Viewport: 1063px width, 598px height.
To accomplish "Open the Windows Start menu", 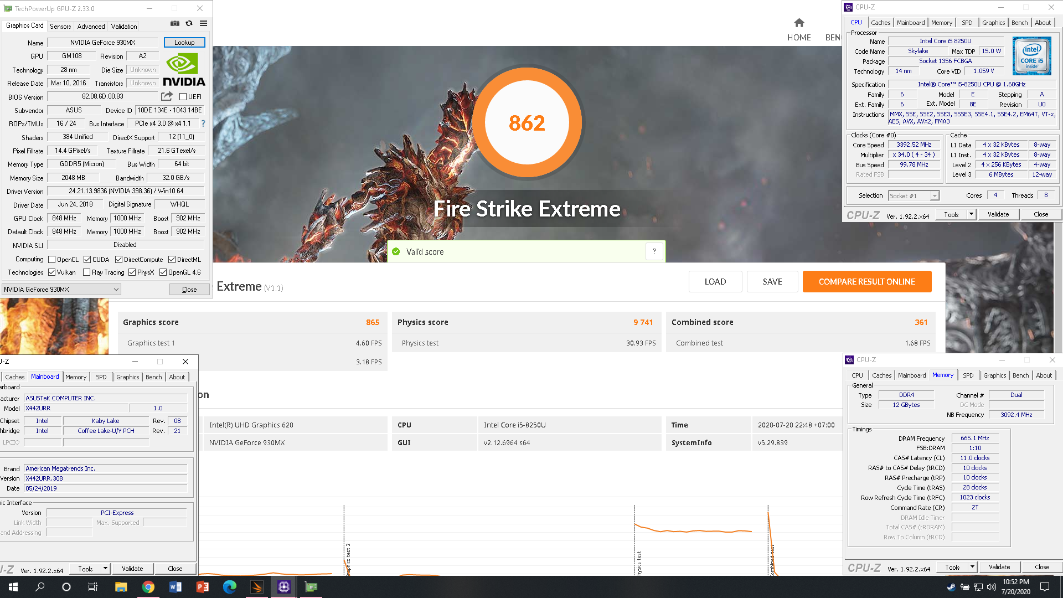I will [x=13, y=587].
